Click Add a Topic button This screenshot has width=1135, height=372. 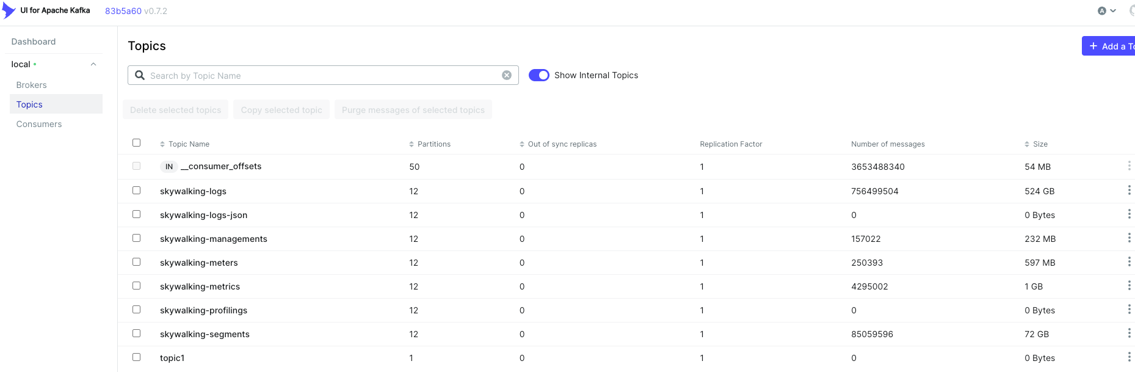(x=1109, y=46)
